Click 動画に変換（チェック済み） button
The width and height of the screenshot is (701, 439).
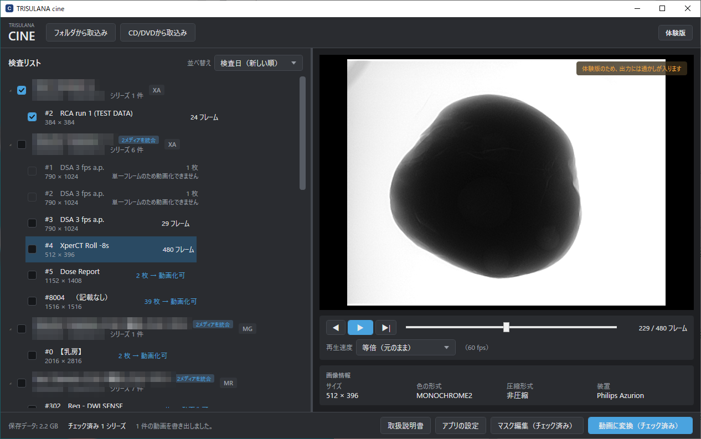coord(641,426)
